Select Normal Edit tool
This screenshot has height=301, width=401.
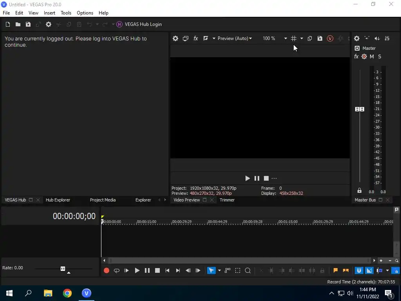pyautogui.click(x=211, y=270)
